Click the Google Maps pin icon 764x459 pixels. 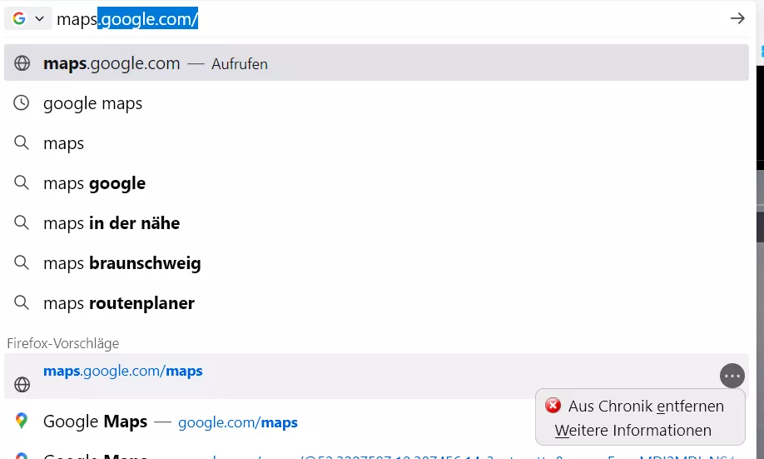22,422
